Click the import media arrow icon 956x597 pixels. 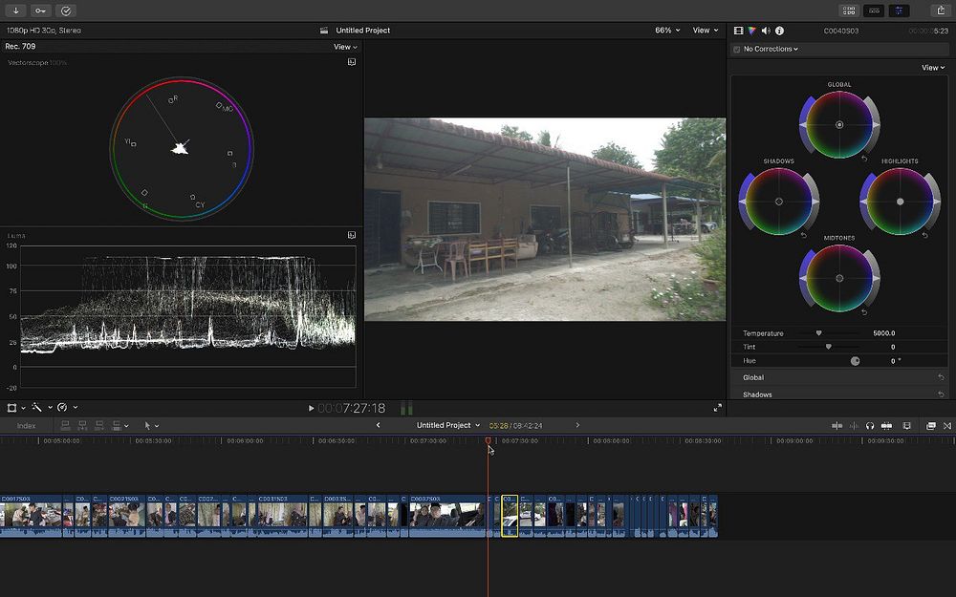(16, 11)
